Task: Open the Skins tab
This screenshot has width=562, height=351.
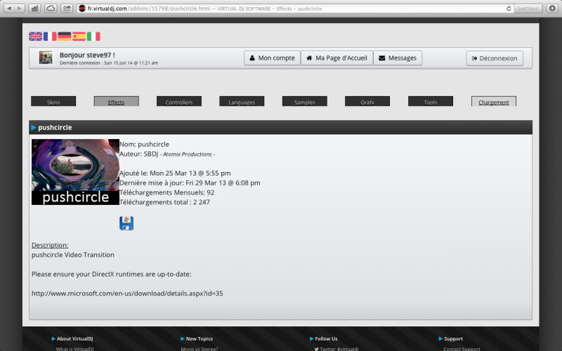Action: coord(53,101)
